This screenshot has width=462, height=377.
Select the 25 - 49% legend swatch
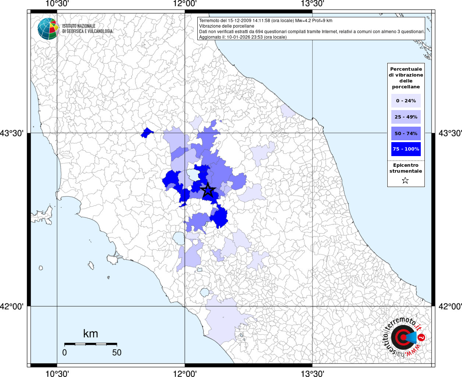(x=406, y=117)
